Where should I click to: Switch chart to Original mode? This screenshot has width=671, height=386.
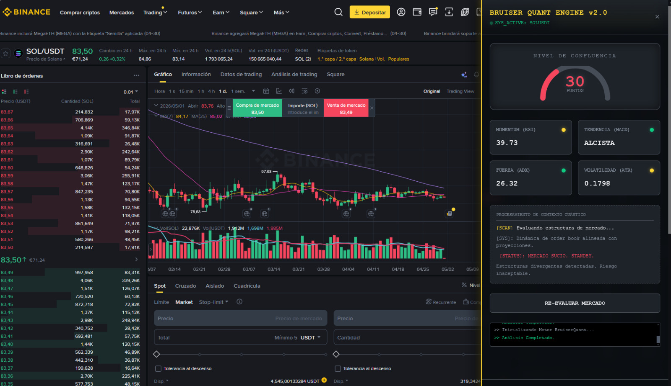pyautogui.click(x=432, y=91)
